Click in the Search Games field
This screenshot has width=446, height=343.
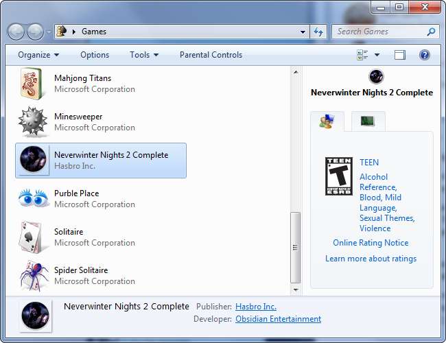tap(379, 32)
